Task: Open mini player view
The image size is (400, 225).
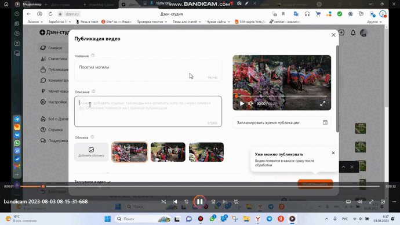Action: (x=383, y=202)
